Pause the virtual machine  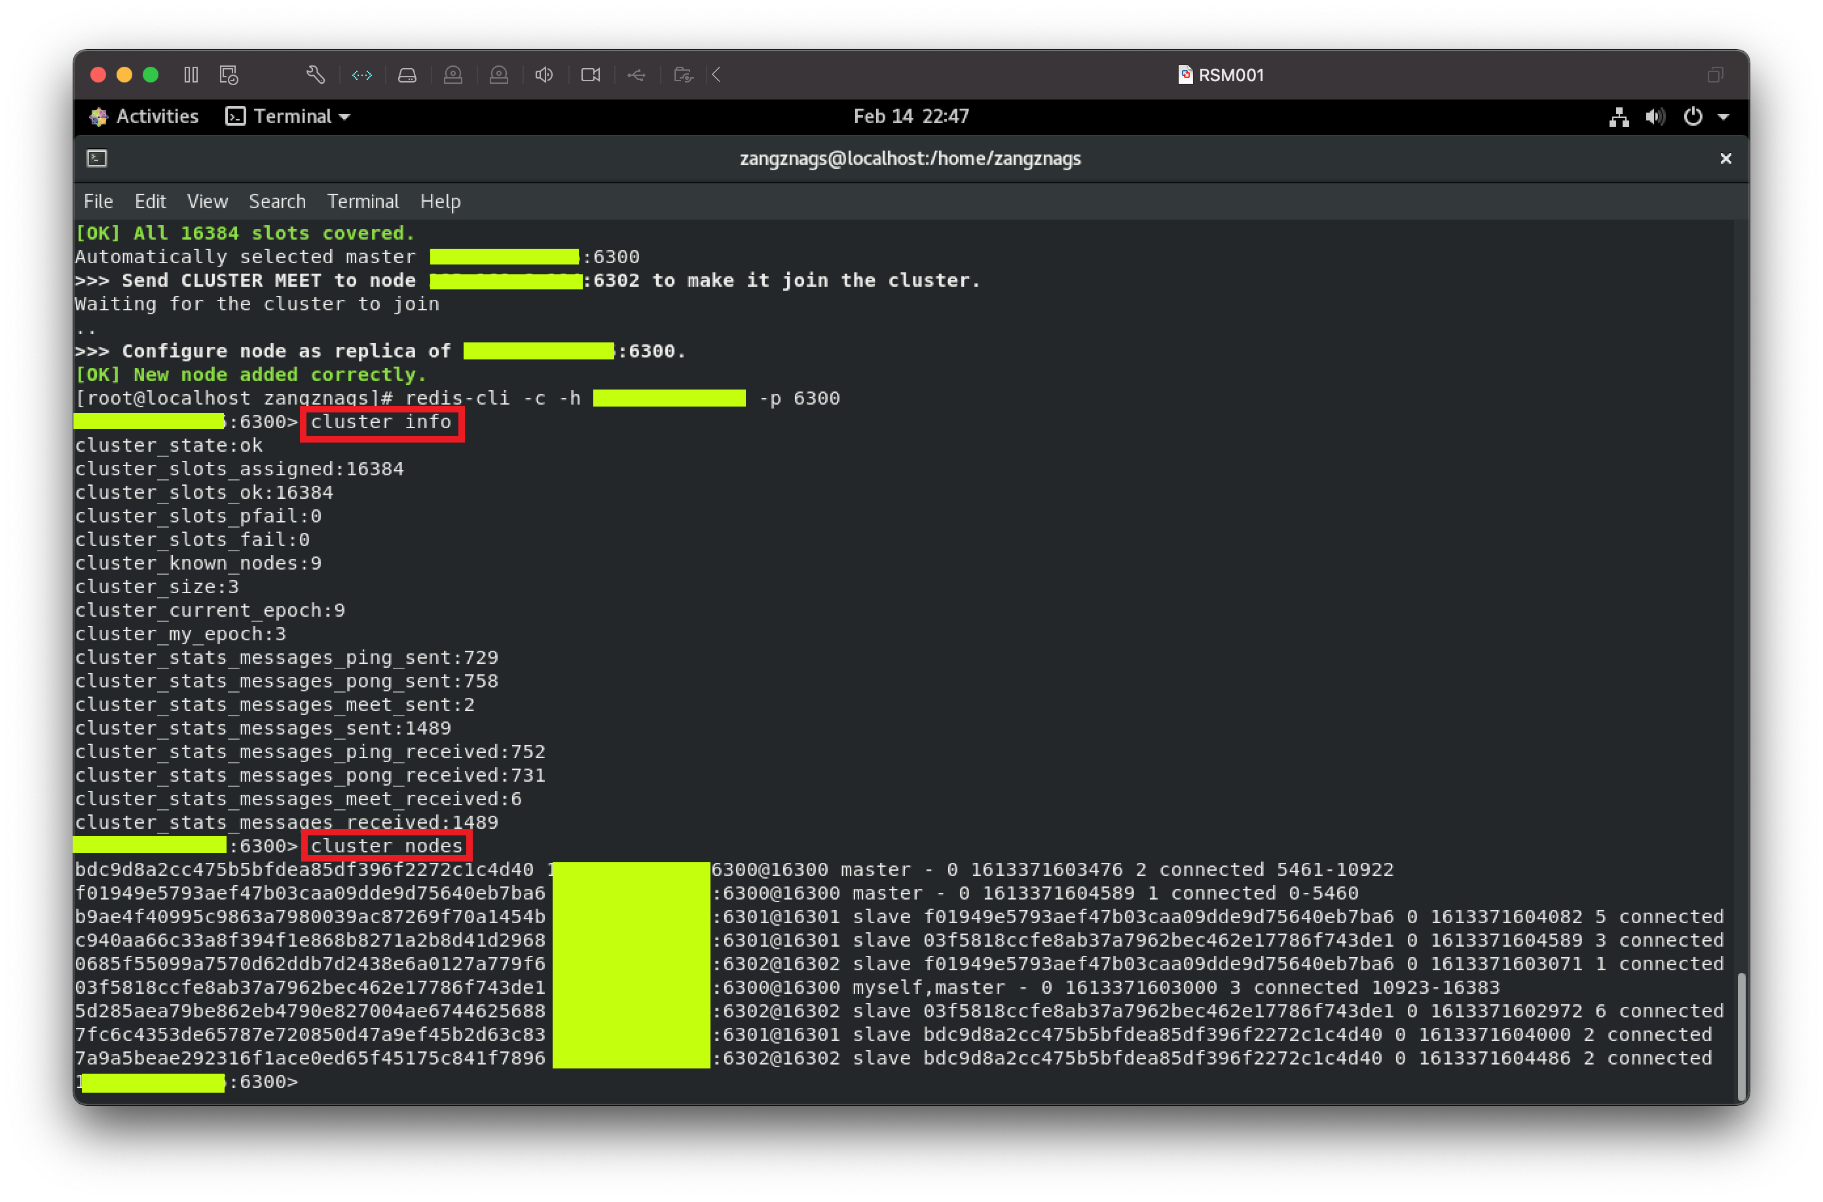[x=191, y=75]
